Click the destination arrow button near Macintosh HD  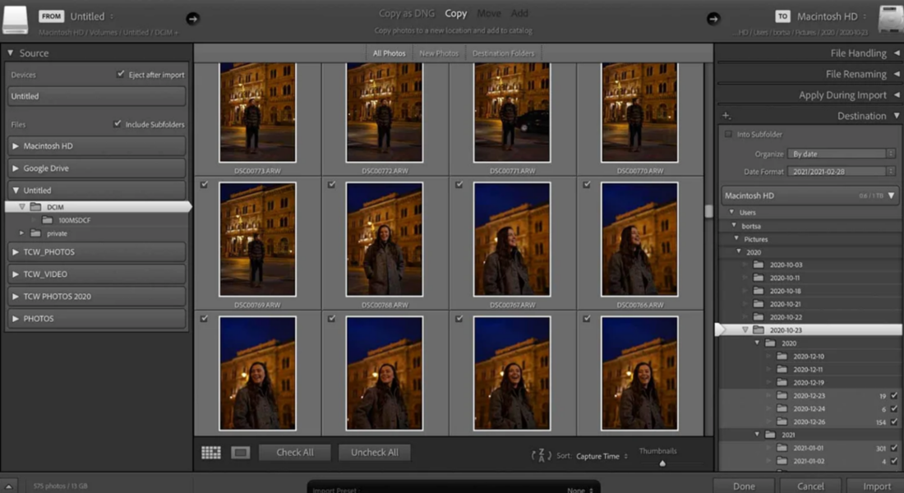tap(713, 18)
